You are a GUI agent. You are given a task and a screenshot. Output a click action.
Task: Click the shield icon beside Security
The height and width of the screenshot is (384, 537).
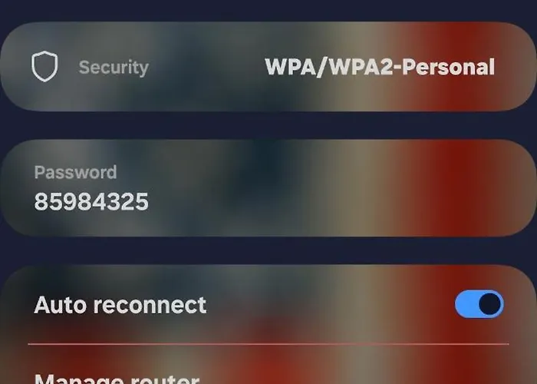point(44,67)
